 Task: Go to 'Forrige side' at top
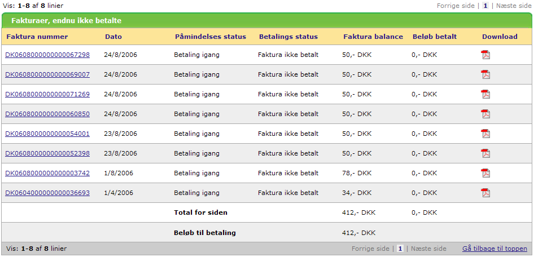456,6
